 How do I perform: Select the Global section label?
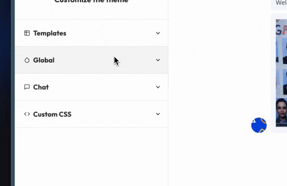(44, 60)
